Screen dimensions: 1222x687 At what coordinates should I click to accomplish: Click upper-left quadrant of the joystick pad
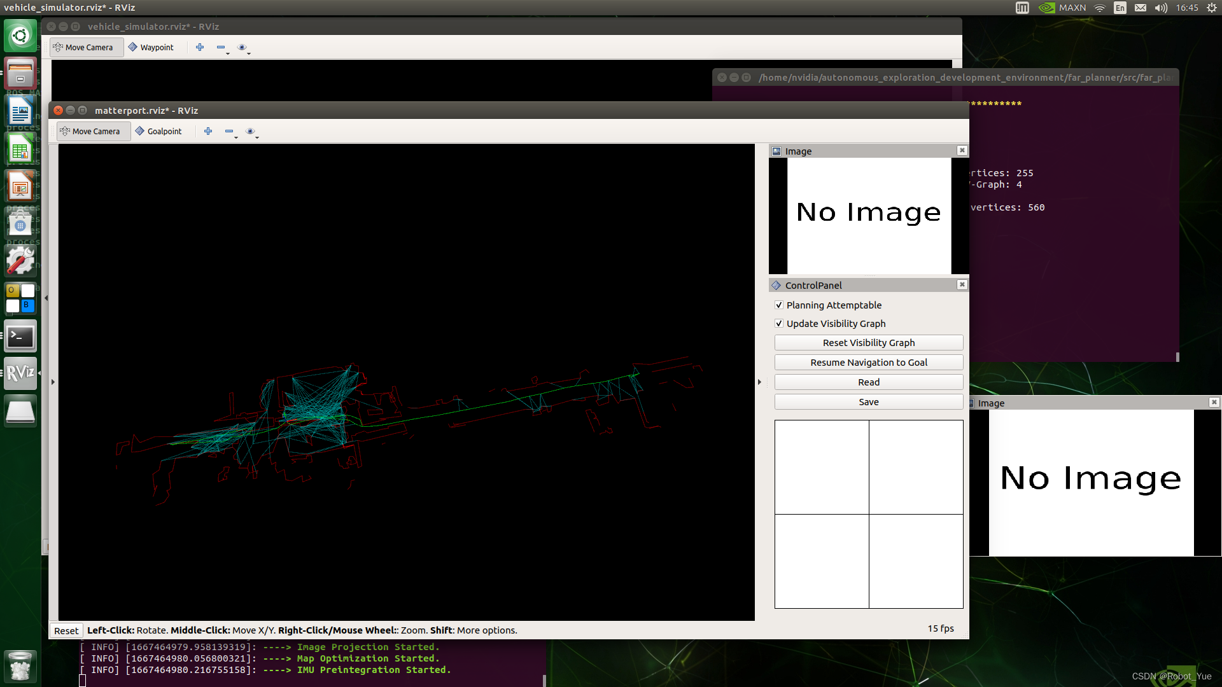pyautogui.click(x=822, y=467)
